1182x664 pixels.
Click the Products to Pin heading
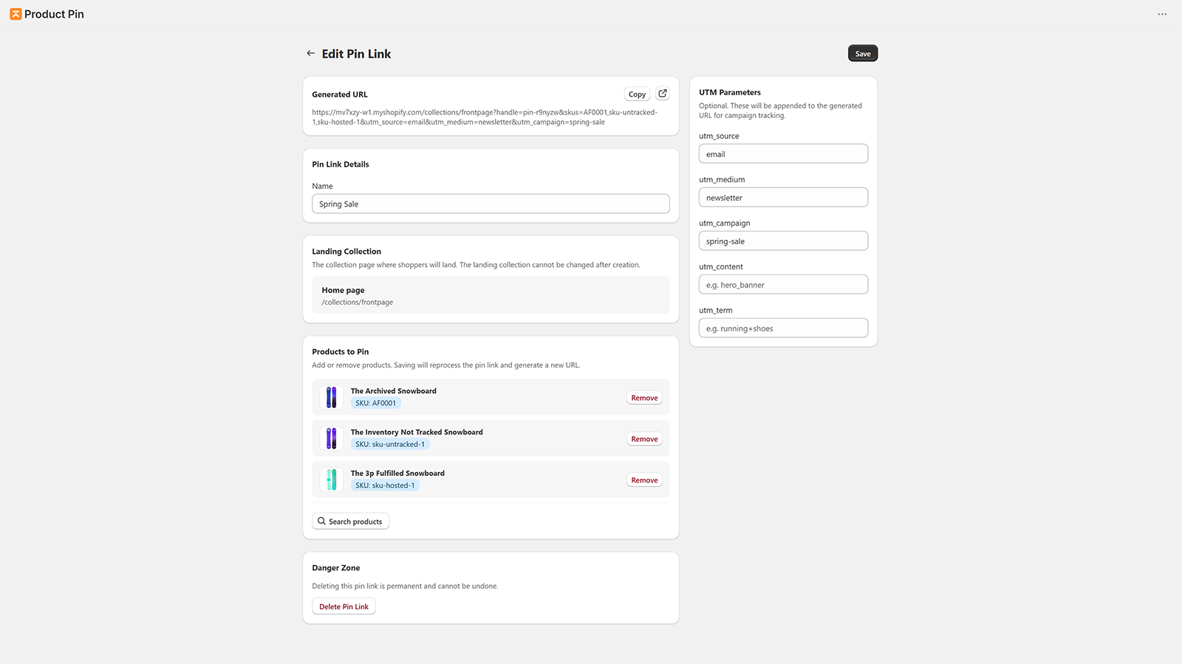341,352
